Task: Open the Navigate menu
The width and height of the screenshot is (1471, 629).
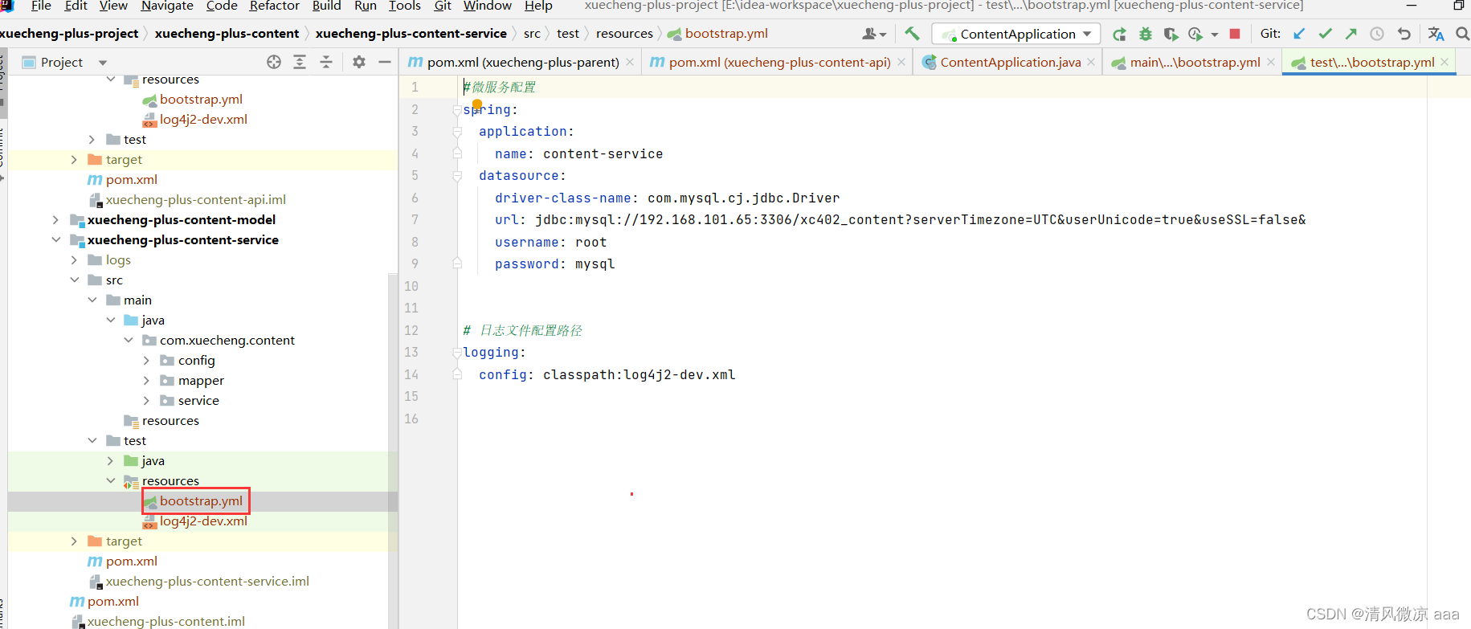Action: coord(167,6)
